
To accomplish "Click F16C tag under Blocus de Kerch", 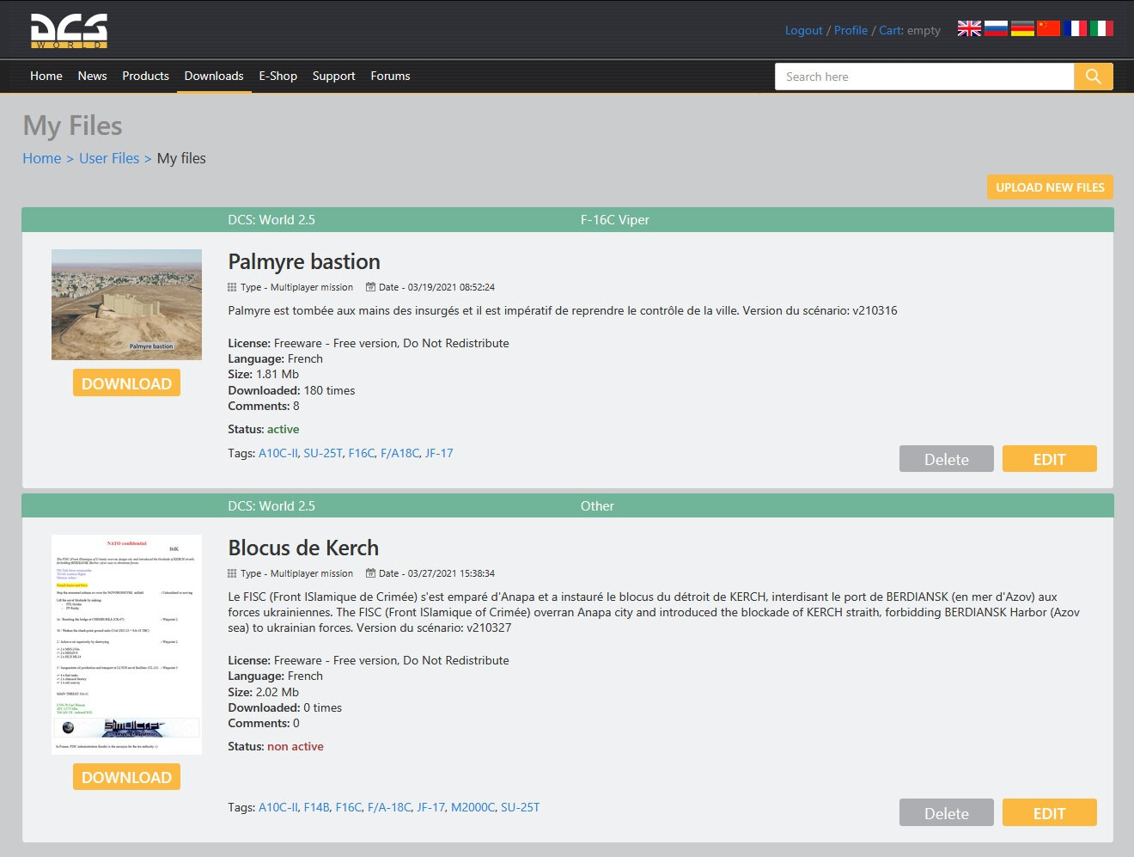I will [349, 807].
